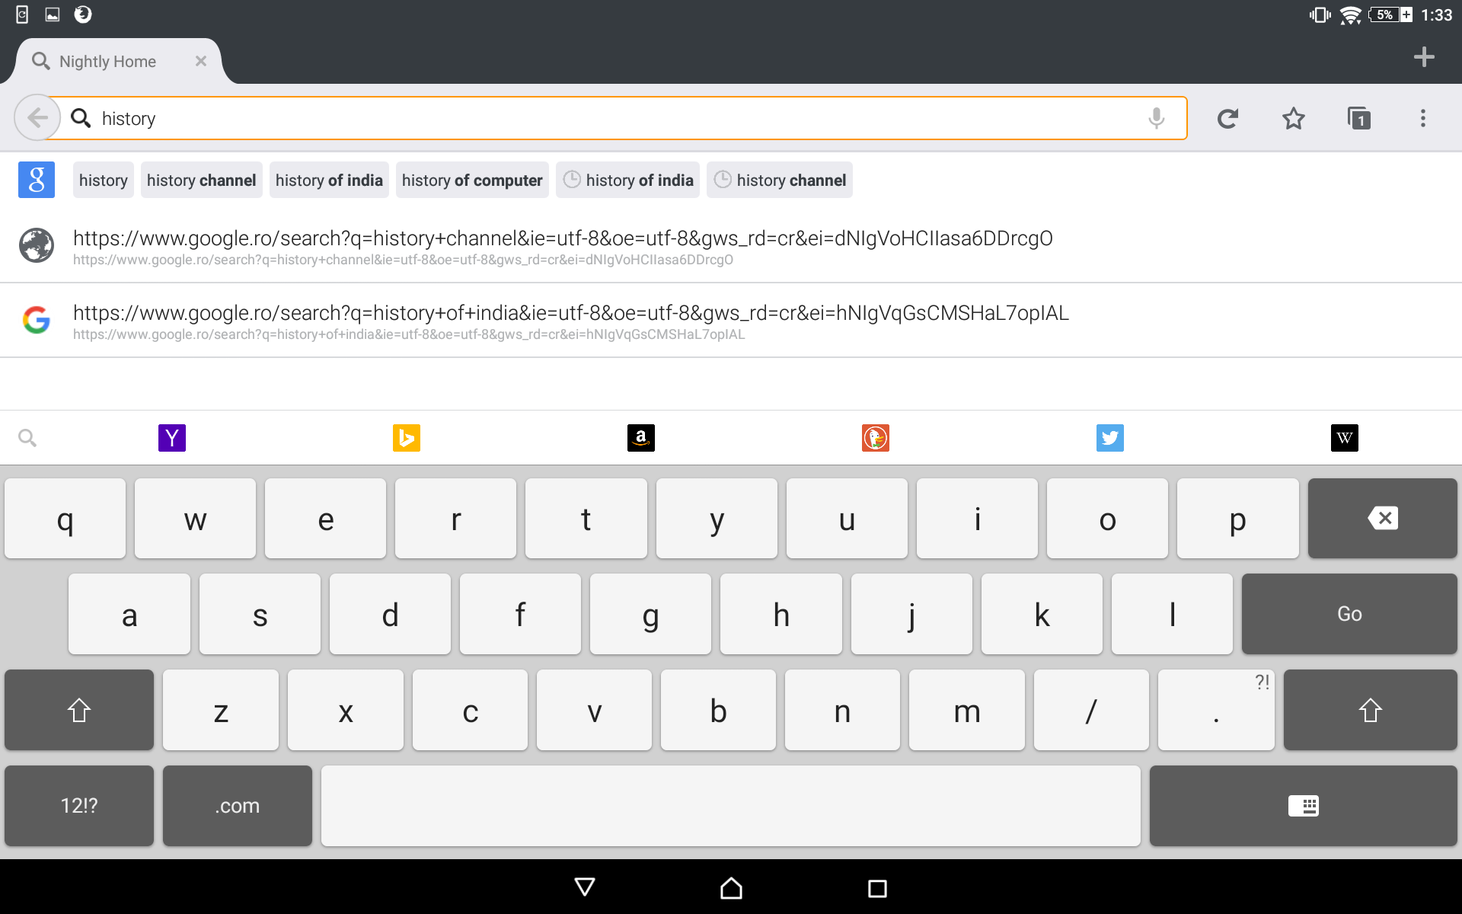Screen dimensions: 1462x914
Task: Open the three-dot overflow menu
Action: (x=1422, y=118)
